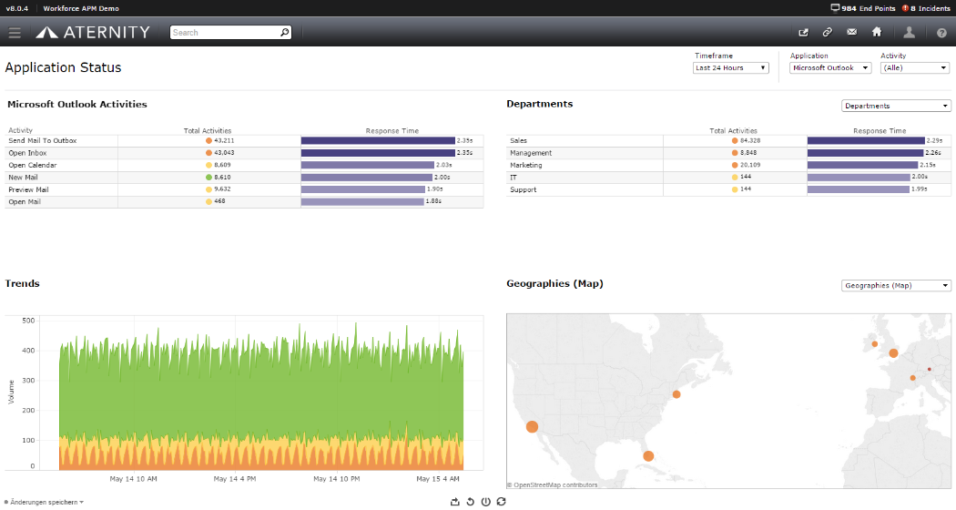The width and height of the screenshot is (956, 510).
Task: Select the Support department row
Action: click(728, 189)
